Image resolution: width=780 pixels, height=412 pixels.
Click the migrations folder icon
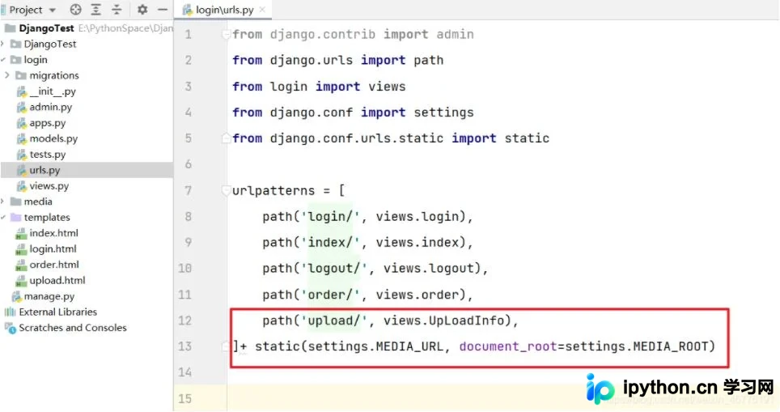pyautogui.click(x=21, y=75)
